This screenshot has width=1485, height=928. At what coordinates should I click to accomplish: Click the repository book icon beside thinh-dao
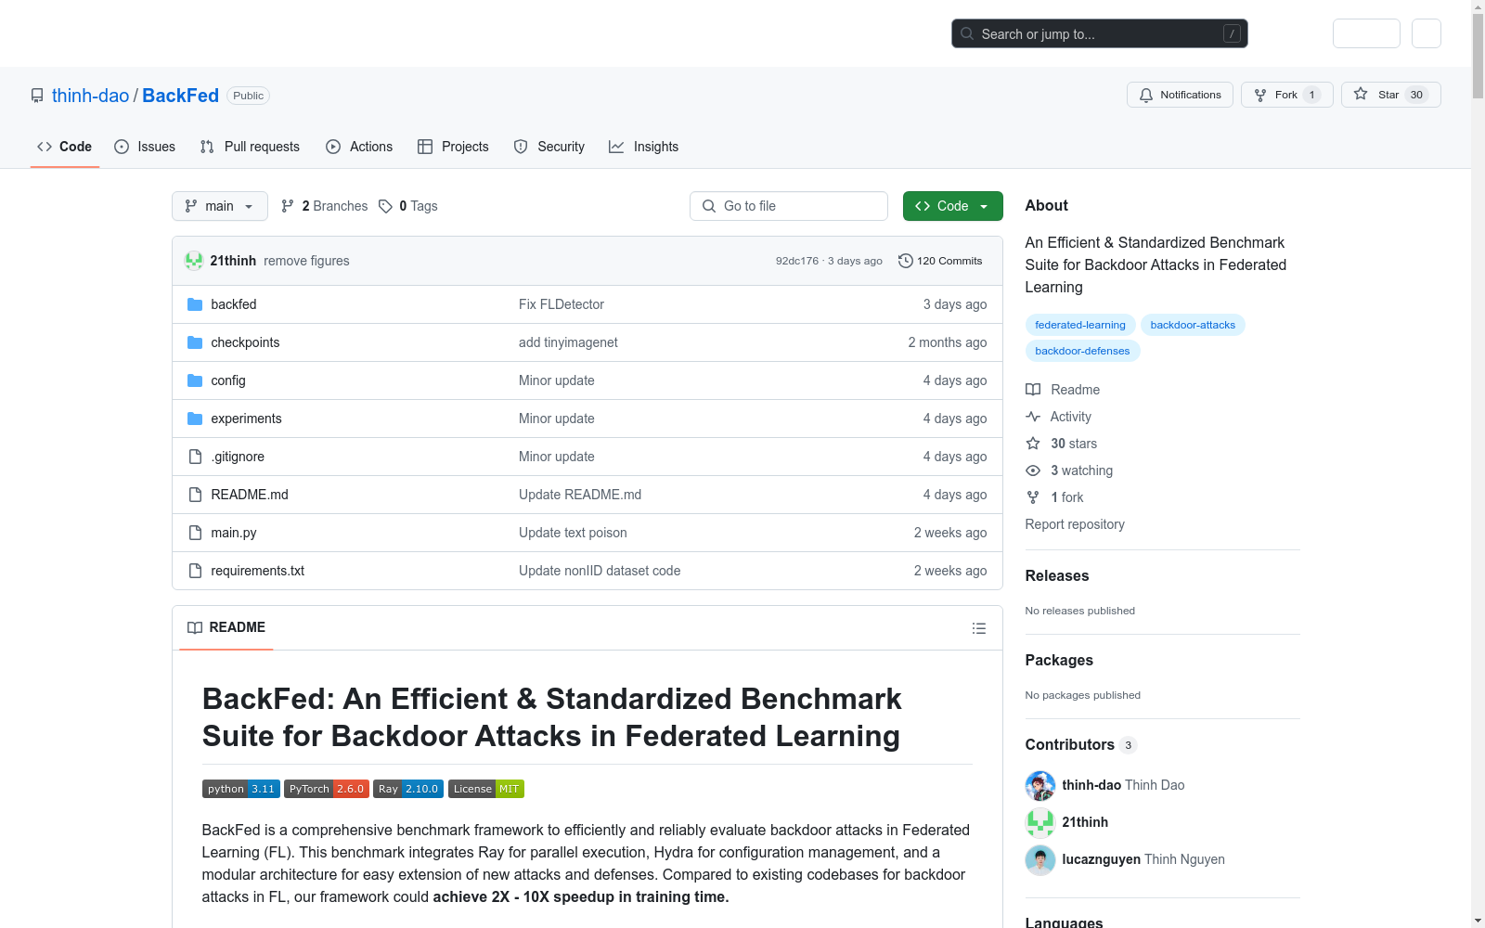coord(37,96)
